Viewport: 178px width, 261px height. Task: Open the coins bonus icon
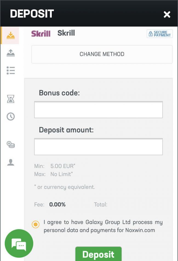coord(10,145)
